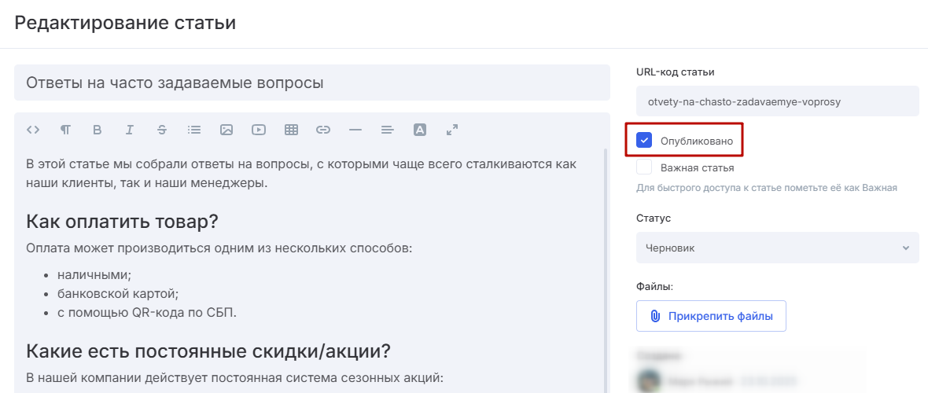
Task: Apply bold formatting
Action: tap(98, 130)
